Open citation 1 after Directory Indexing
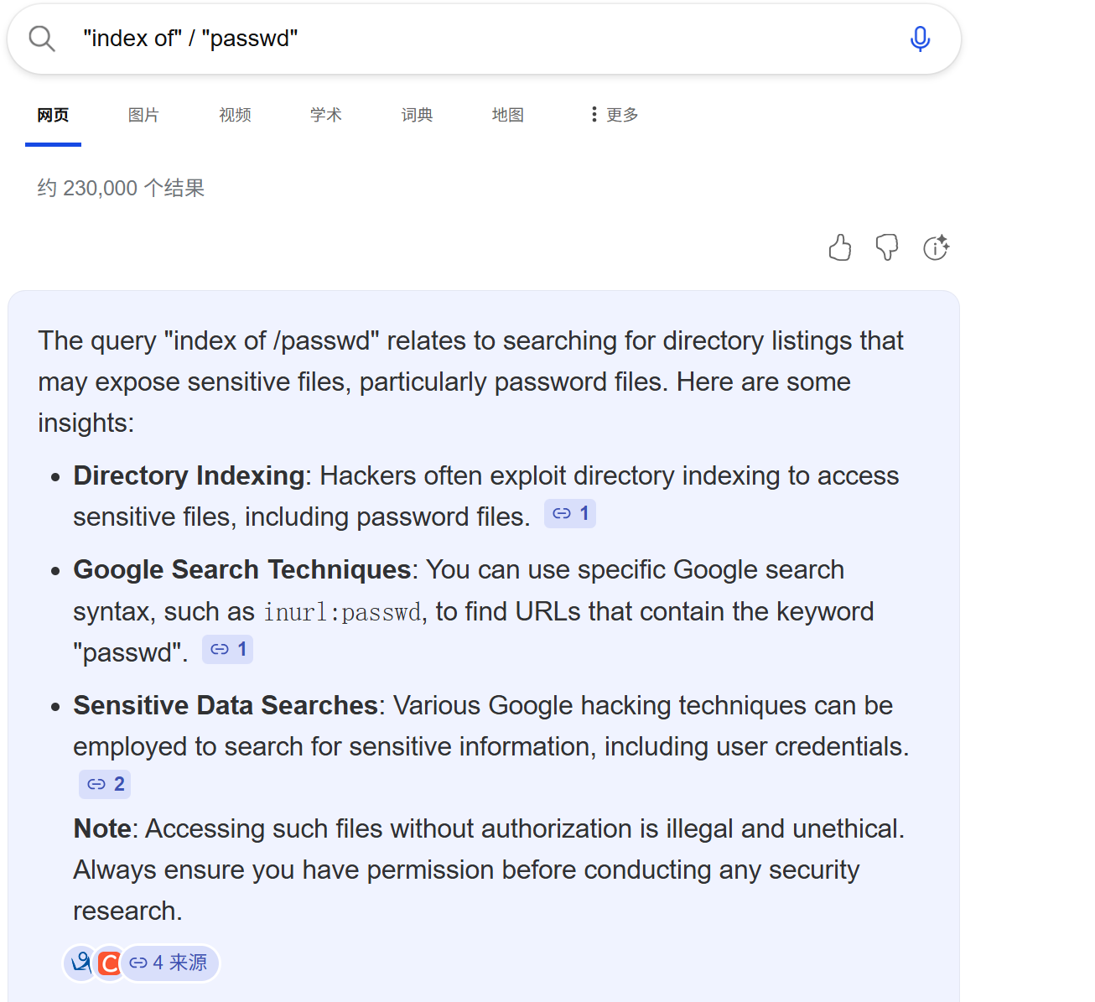 570,514
